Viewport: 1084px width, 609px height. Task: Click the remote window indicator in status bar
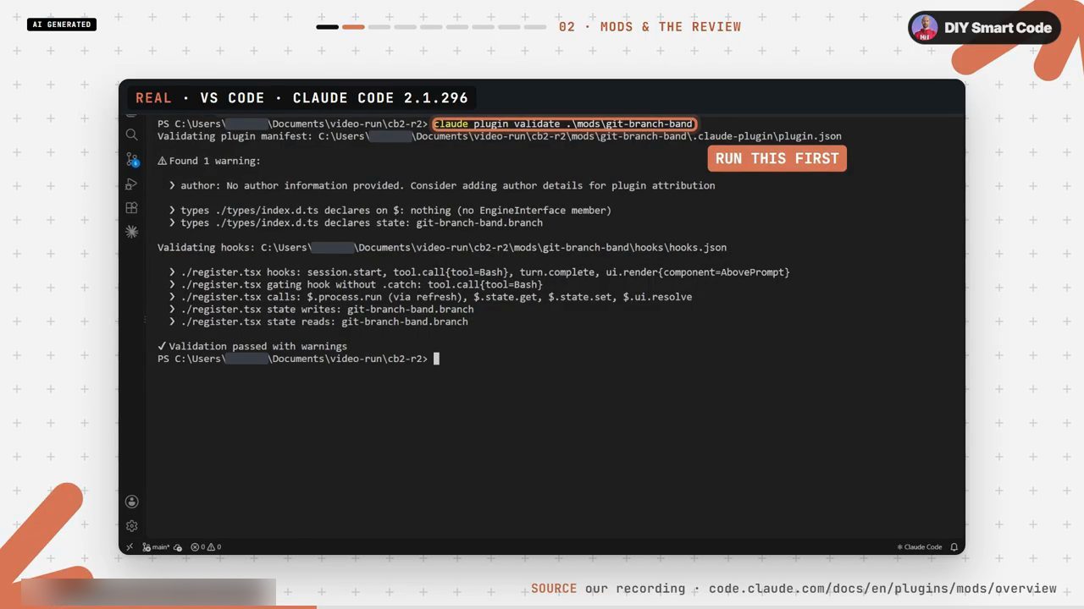pos(130,547)
